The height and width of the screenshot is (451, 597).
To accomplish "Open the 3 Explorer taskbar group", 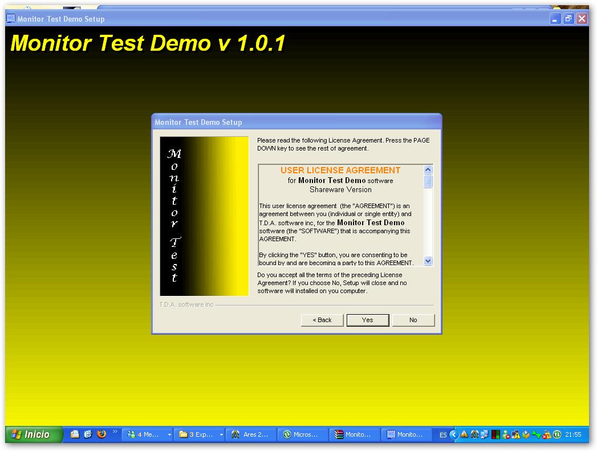I will pos(200,434).
